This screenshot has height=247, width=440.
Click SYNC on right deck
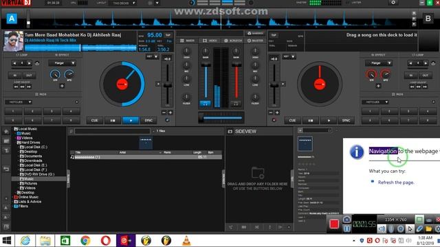point(346,121)
